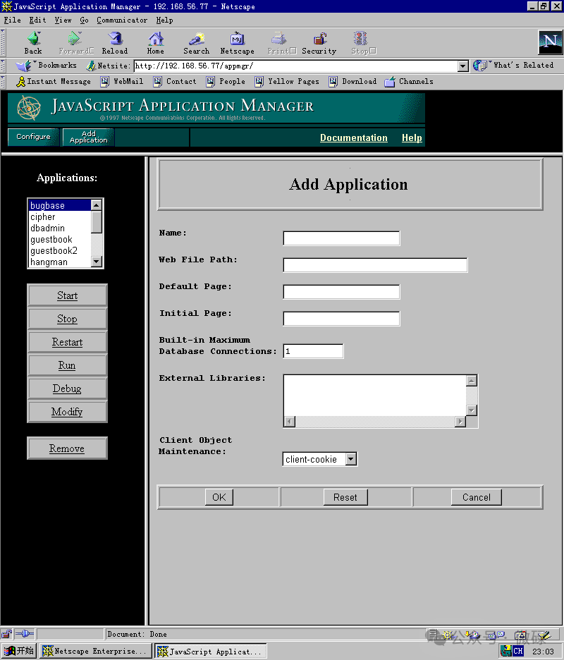Open the Communicator menu

[121, 20]
